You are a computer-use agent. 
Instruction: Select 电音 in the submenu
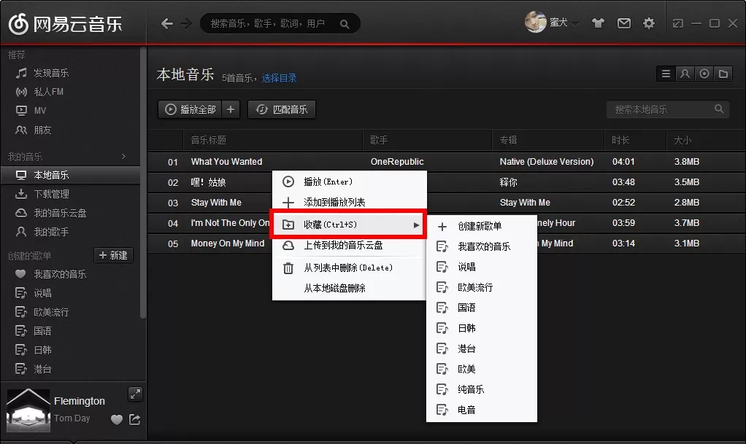[482, 410]
